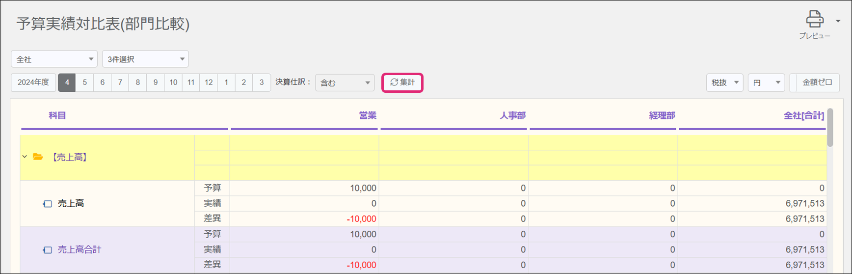The image size is (852, 274).
Task: Open the 円 currency unit dropdown
Action: tap(766, 82)
